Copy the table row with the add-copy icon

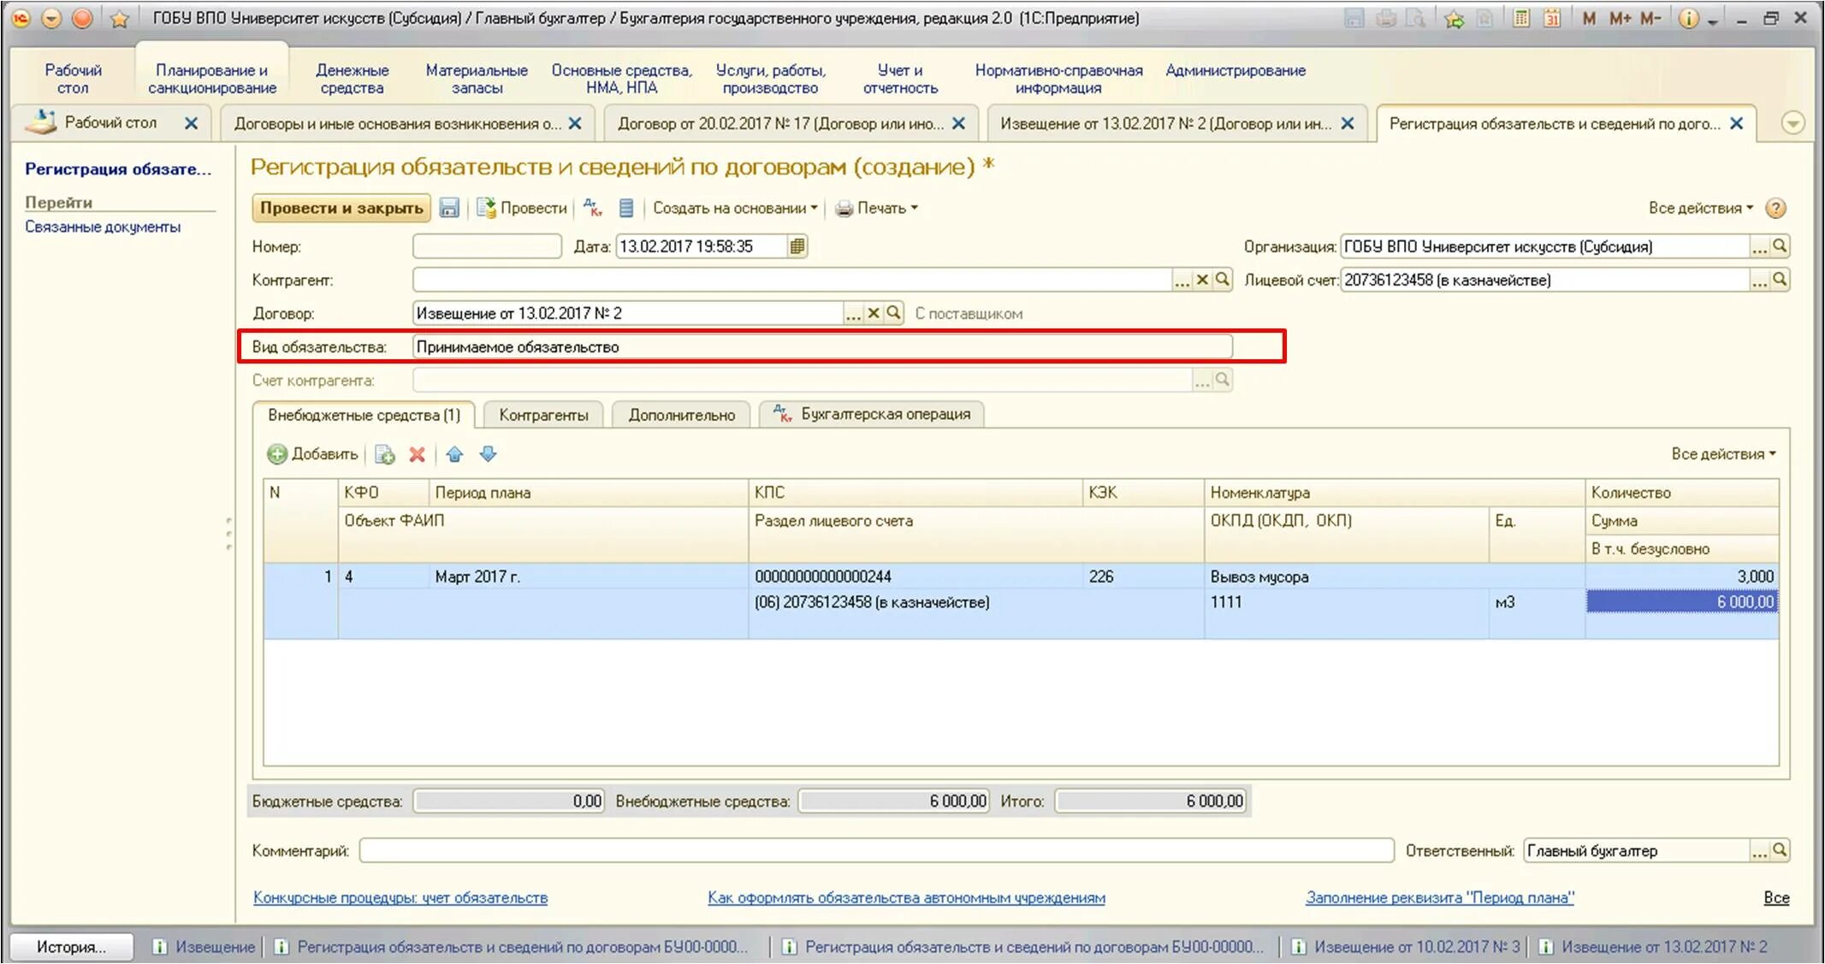click(x=385, y=454)
